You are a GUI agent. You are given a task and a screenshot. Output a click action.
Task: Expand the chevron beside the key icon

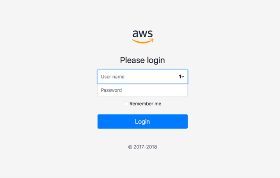point(183,77)
